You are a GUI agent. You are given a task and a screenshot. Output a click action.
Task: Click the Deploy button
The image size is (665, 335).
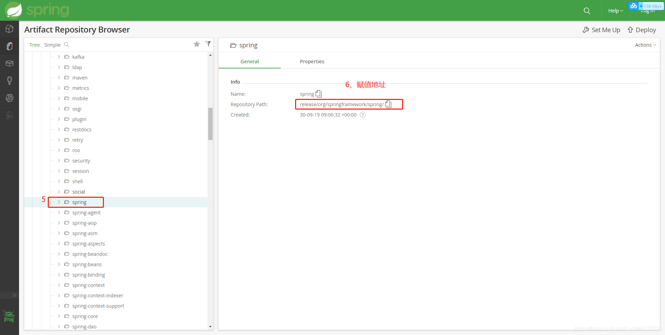click(x=642, y=30)
